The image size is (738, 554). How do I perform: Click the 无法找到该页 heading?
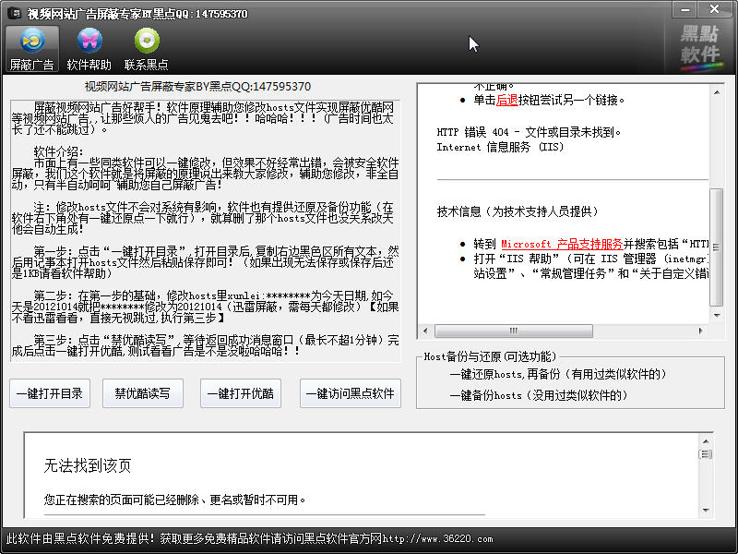pos(88,465)
